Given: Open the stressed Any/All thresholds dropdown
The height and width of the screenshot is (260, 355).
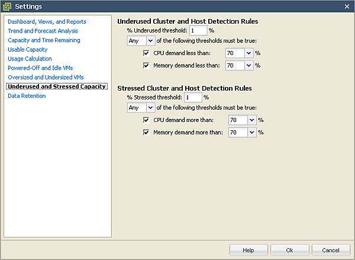Looking at the screenshot, I should [150, 108].
